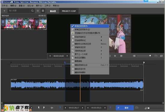Decrease segment end time 00:03:35:21
The image size is (165, 112).
click(88, 108)
